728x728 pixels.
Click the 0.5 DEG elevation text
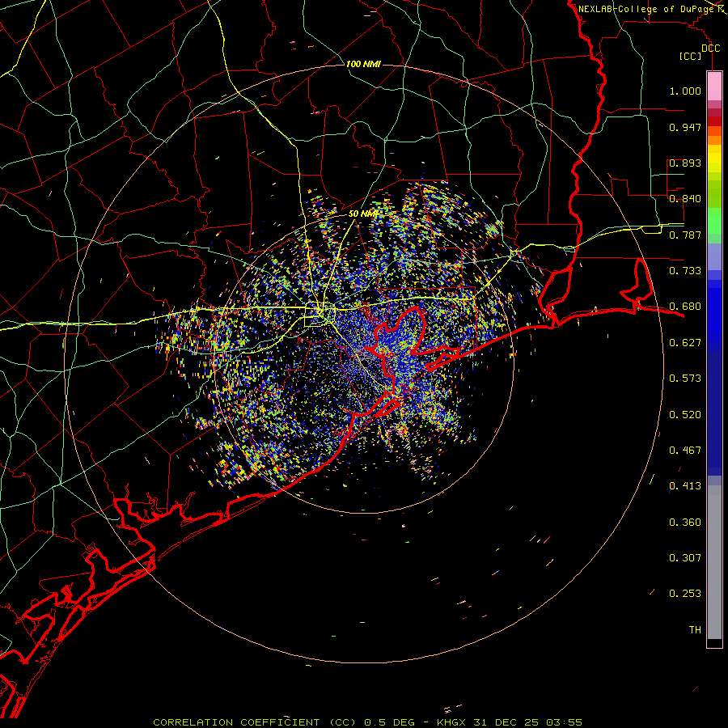coord(391,722)
